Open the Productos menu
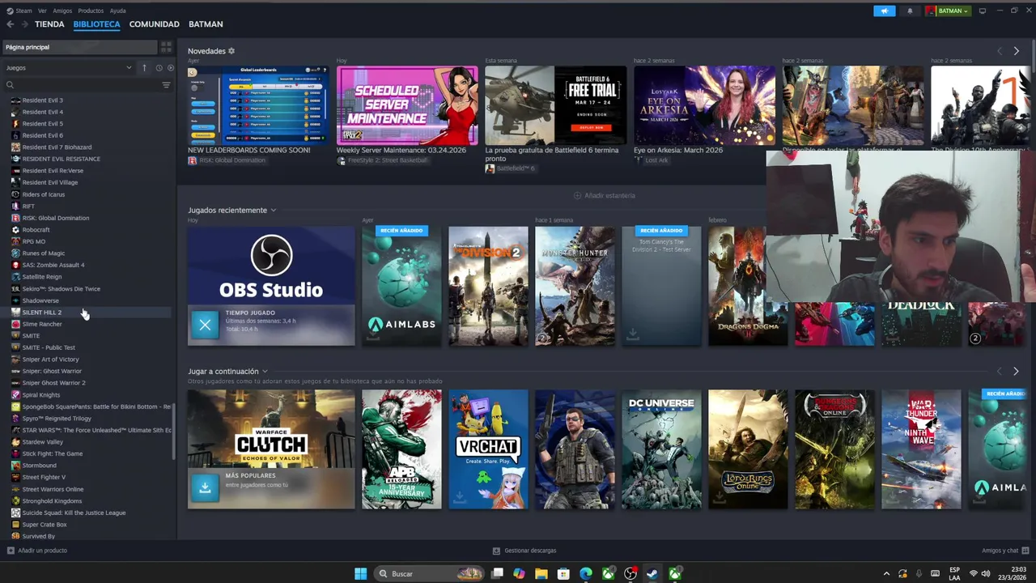The image size is (1036, 583). coord(91,11)
